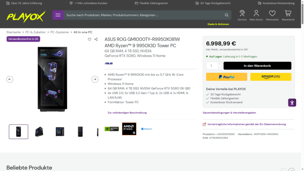Click the Versandkostenfrei in DE badge
The height and width of the screenshot is (171, 304).
(x=23, y=39)
